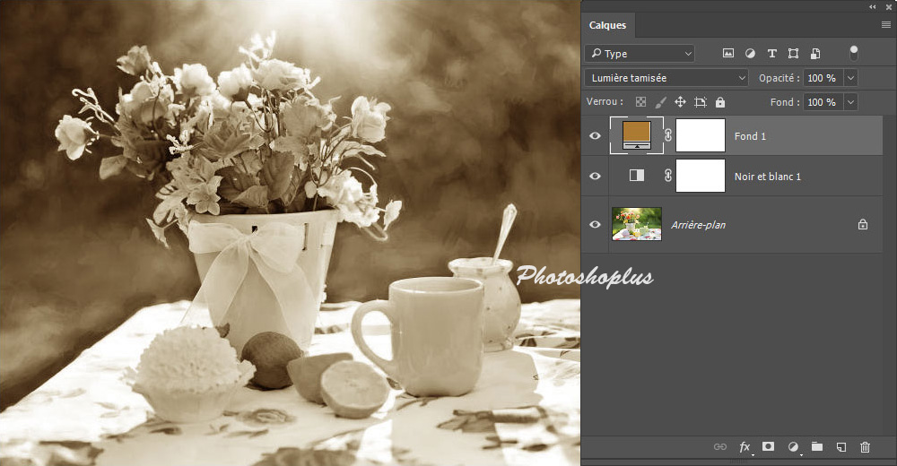897x466 pixels.
Task: Hide the Noir et blanc 1 layer
Action: (x=595, y=177)
